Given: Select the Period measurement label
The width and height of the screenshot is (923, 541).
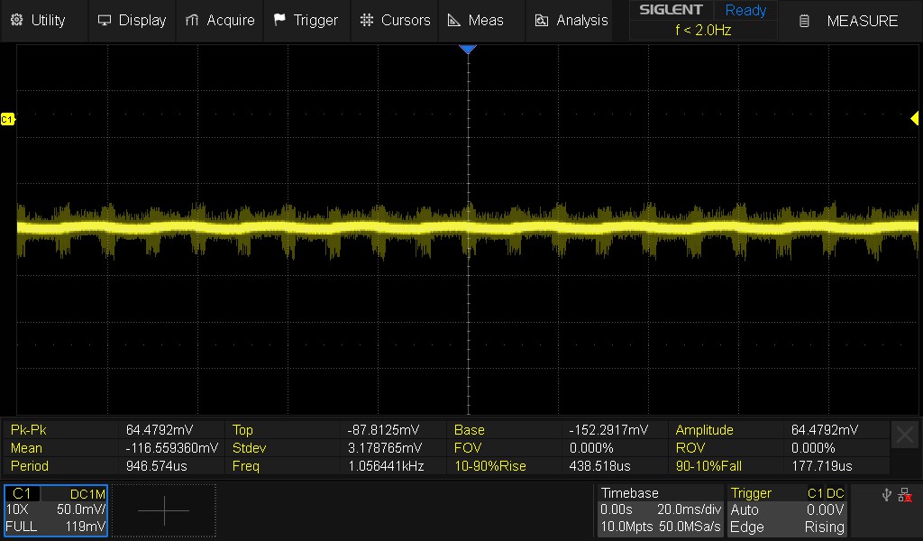Looking at the screenshot, I should click(x=30, y=466).
